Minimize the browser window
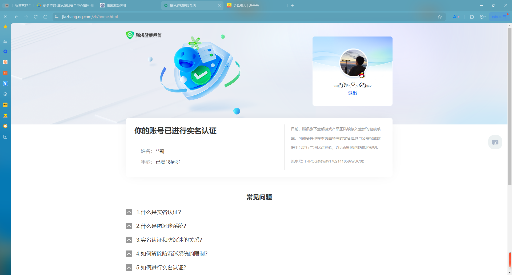512x275 pixels. pyautogui.click(x=481, y=5)
